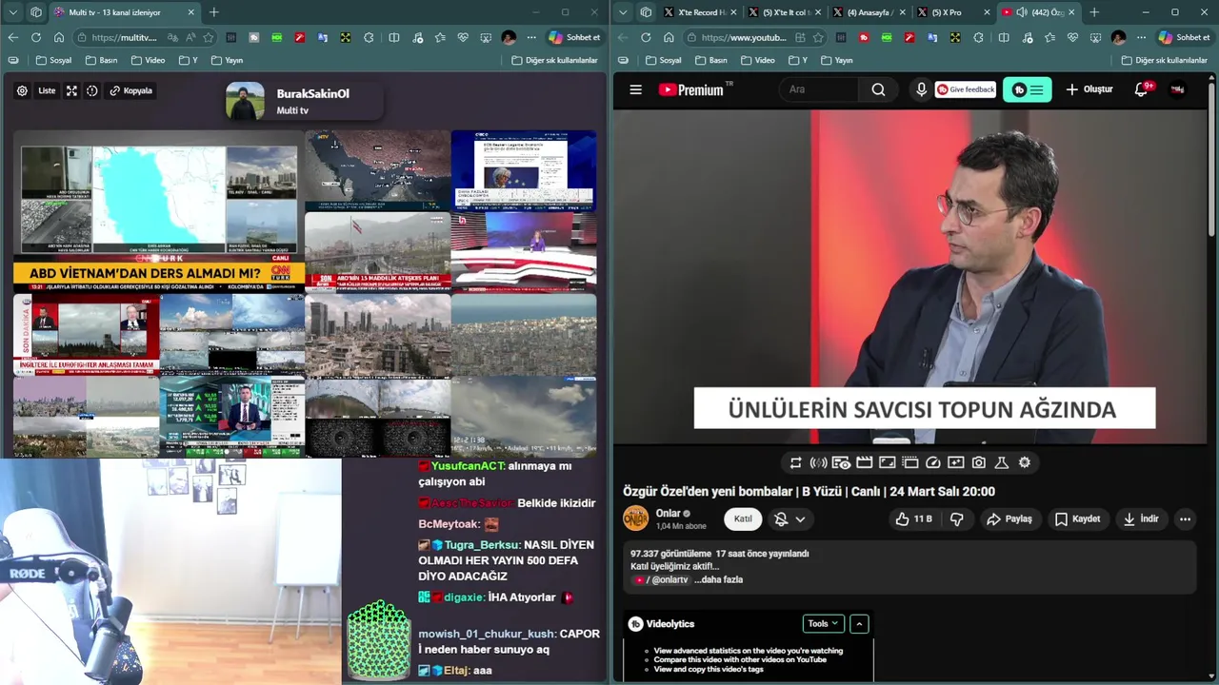The width and height of the screenshot is (1219, 685).
Task: Open the Onlar channel avatar
Action: pyautogui.click(x=635, y=519)
